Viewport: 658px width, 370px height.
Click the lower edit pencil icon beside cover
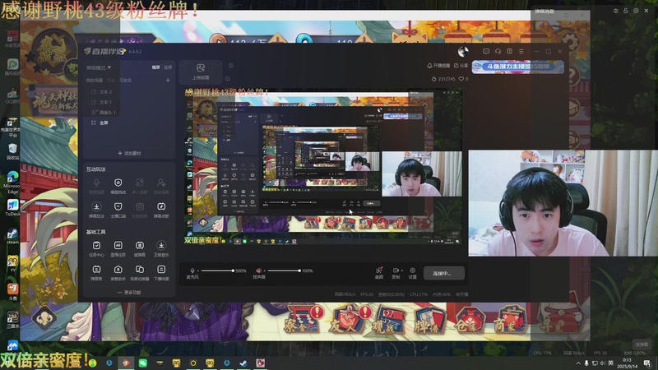pos(228,78)
